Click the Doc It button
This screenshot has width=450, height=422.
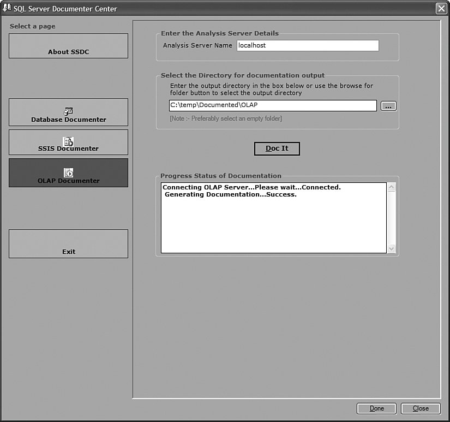[277, 148]
